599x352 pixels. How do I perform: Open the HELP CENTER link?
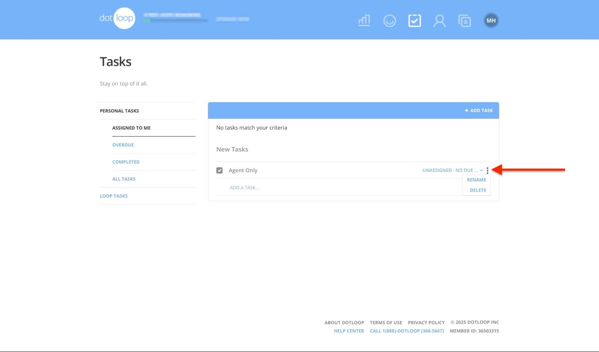click(x=349, y=331)
